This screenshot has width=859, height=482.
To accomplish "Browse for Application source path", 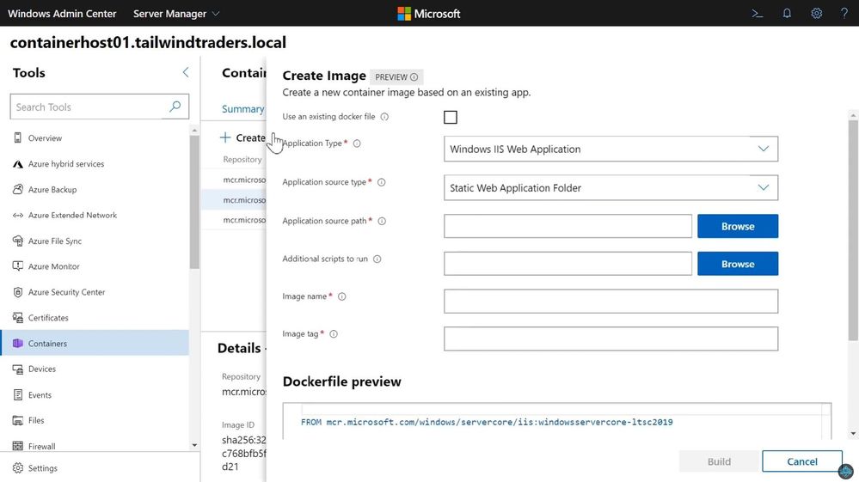I will pos(738,226).
